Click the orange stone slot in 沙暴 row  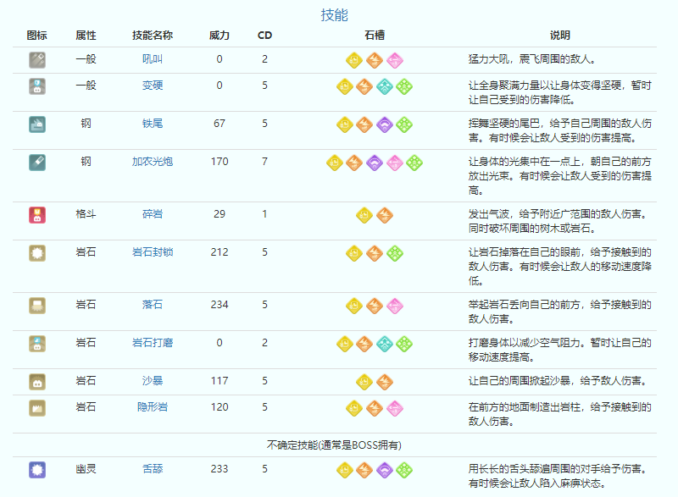click(385, 382)
